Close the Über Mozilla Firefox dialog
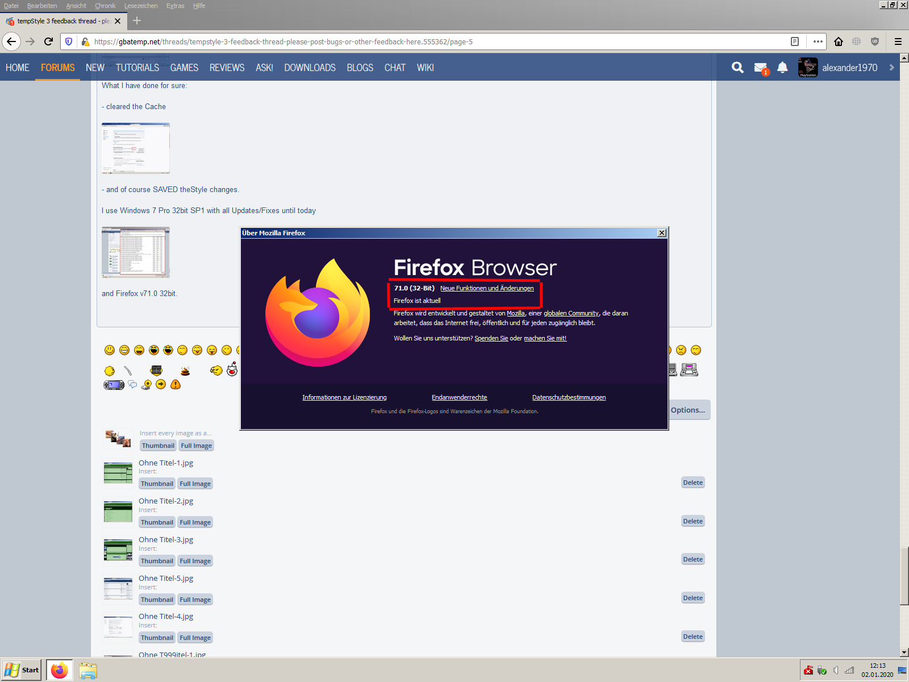 click(x=662, y=233)
